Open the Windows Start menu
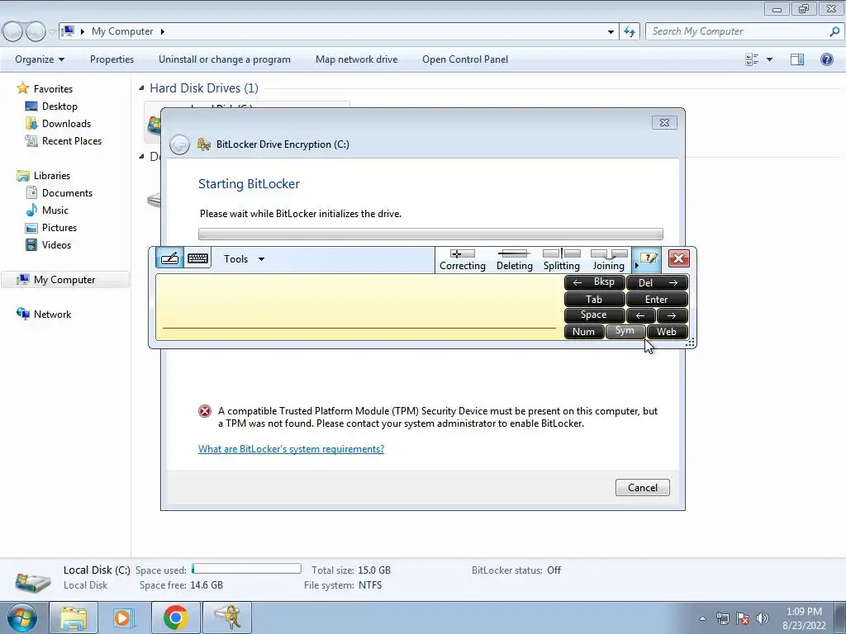This screenshot has height=634, width=846. click(22, 617)
